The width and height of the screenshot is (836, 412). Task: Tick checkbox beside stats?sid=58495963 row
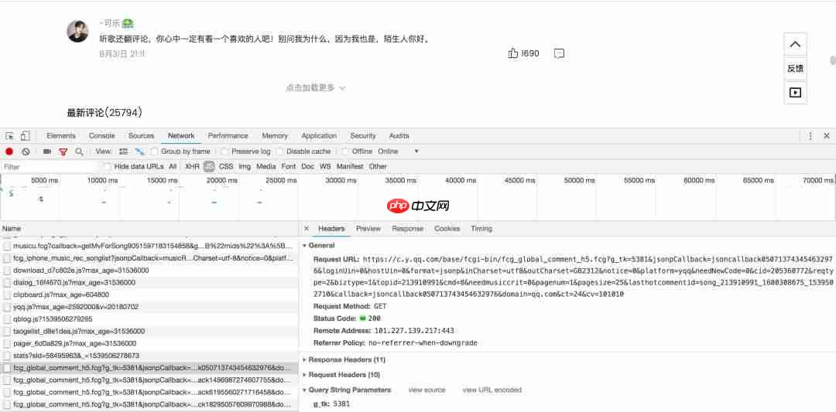coord(7,356)
